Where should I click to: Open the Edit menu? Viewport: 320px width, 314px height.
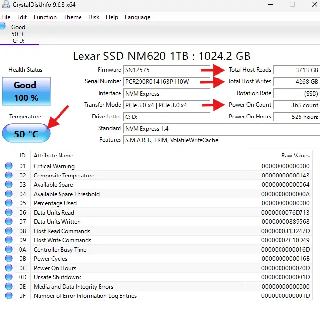click(22, 17)
